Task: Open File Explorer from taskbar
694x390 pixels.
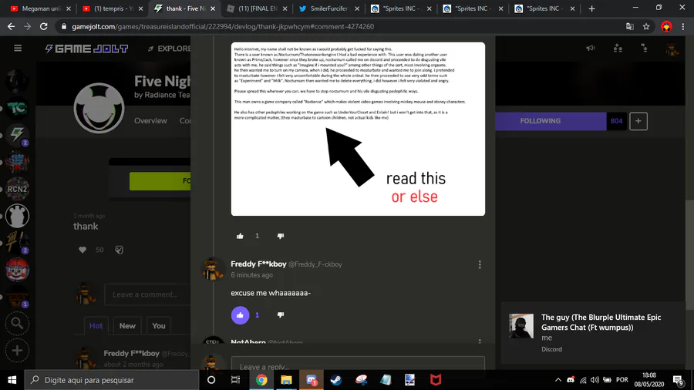Action: click(286, 380)
